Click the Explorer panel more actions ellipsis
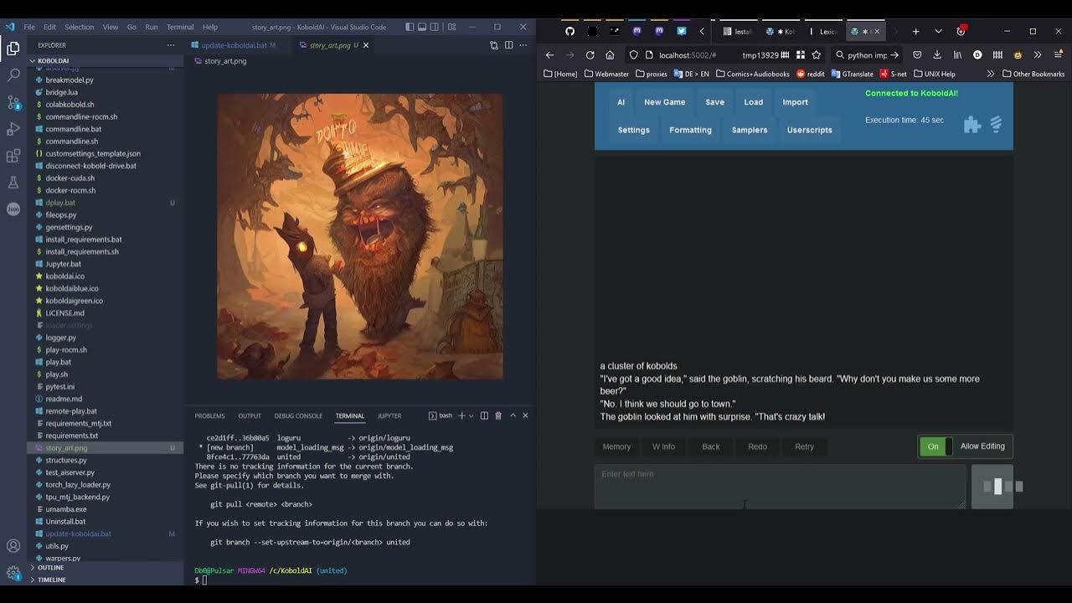 click(x=171, y=45)
